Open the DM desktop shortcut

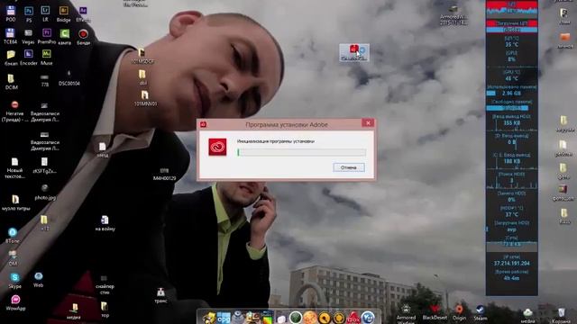(x=13, y=258)
